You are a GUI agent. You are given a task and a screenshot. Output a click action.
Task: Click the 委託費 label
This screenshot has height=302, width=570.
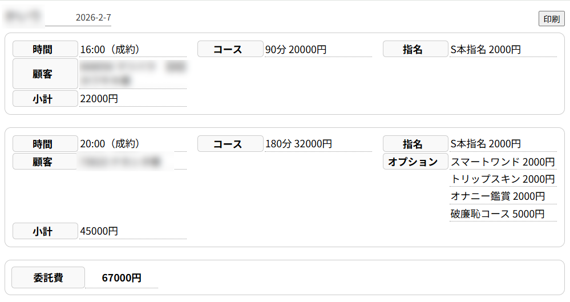[48, 278]
